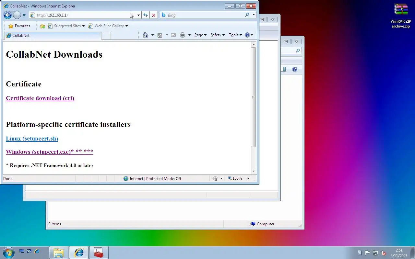The width and height of the screenshot is (415, 259).
Task: Click the Read Mail envelope icon
Action: (173, 35)
